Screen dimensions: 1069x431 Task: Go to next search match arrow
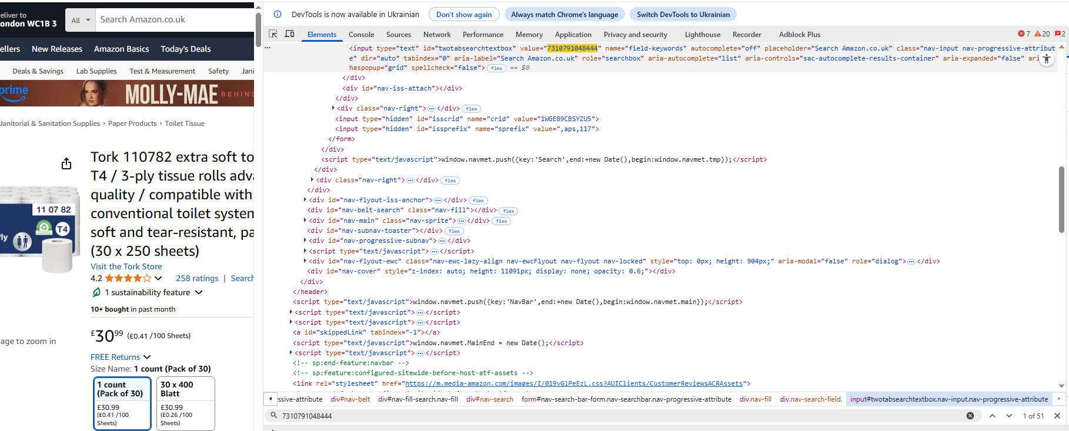pos(1009,416)
